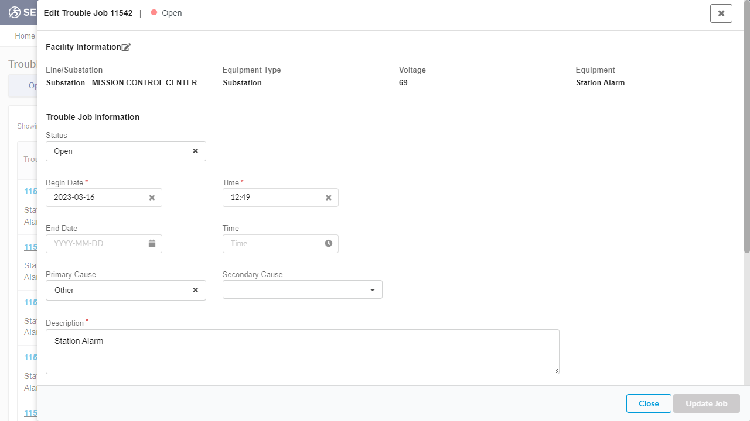This screenshot has height=421, width=750.
Task: Clear the Primary Cause 'Other' selection
Action: point(196,290)
